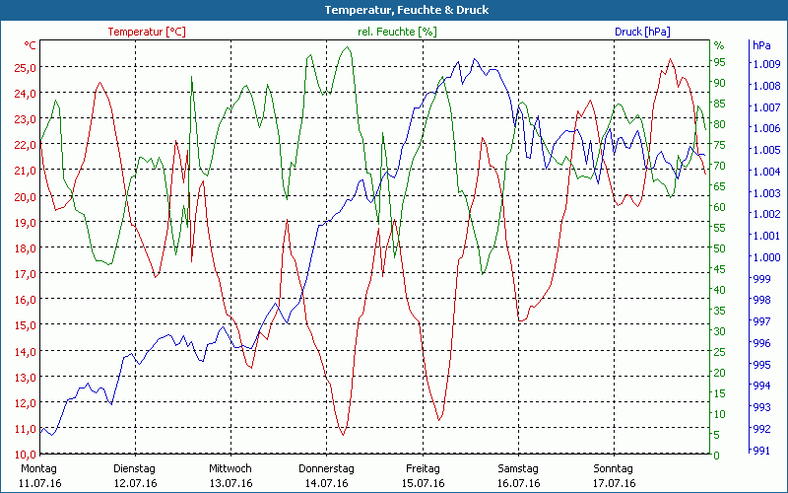Select the 'Sonntag' day label
Screen dimensions: 788x493
613,468
